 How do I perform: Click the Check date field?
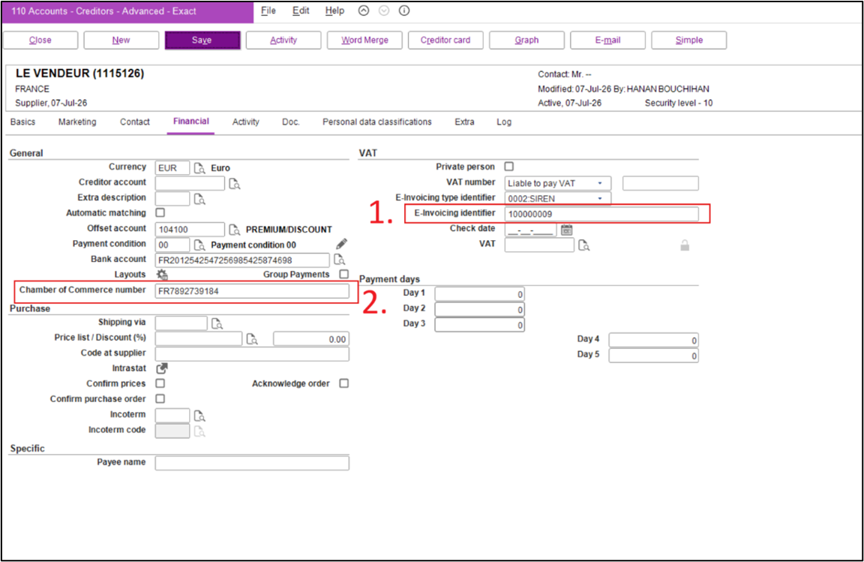pos(531,230)
